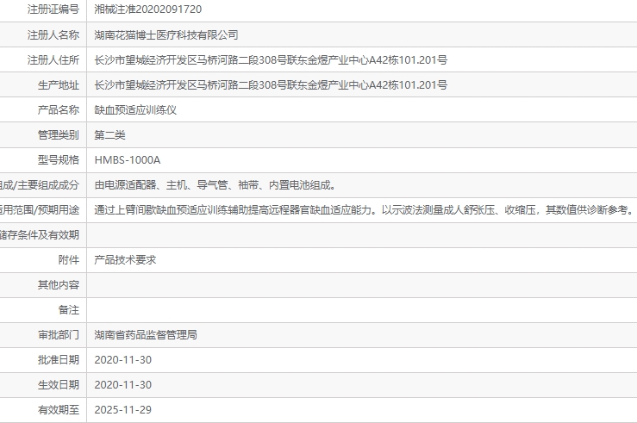The image size is (637, 423).
Task: Click the 型号规格 label
Action: (59, 160)
